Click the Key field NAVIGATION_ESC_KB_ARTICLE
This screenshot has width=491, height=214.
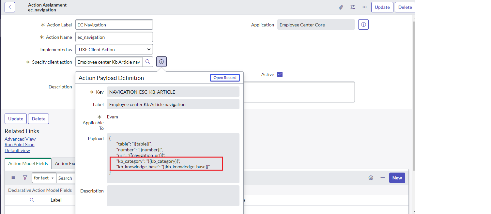(173, 92)
